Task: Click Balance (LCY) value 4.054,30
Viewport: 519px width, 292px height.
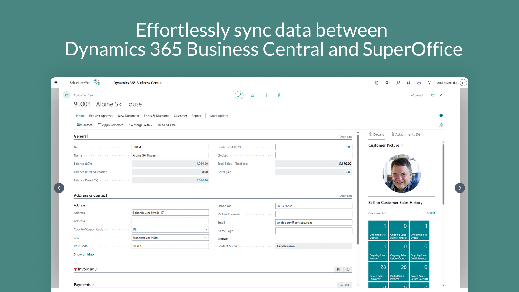Action: click(x=202, y=164)
